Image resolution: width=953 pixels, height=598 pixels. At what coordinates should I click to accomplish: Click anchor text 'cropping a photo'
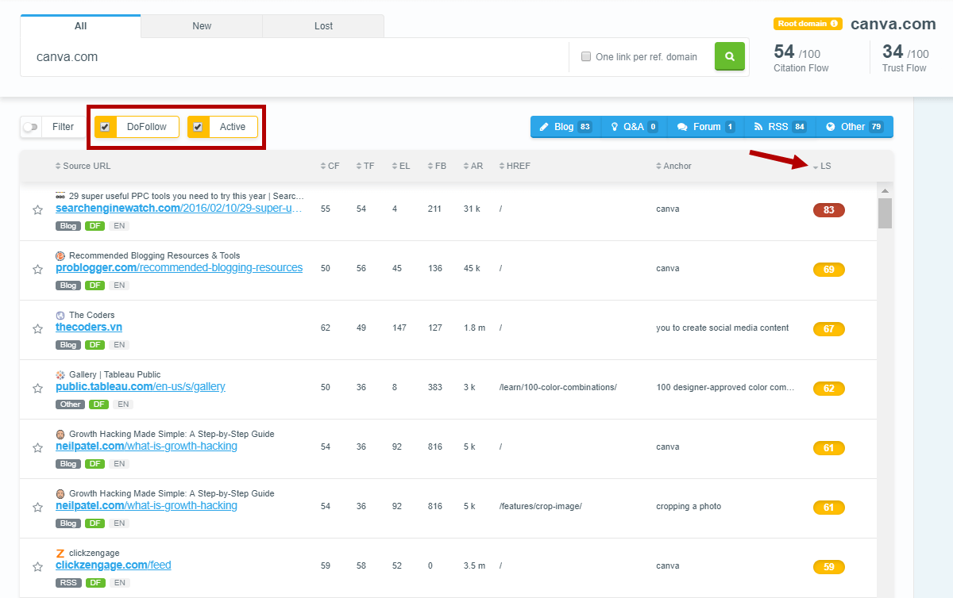point(689,507)
